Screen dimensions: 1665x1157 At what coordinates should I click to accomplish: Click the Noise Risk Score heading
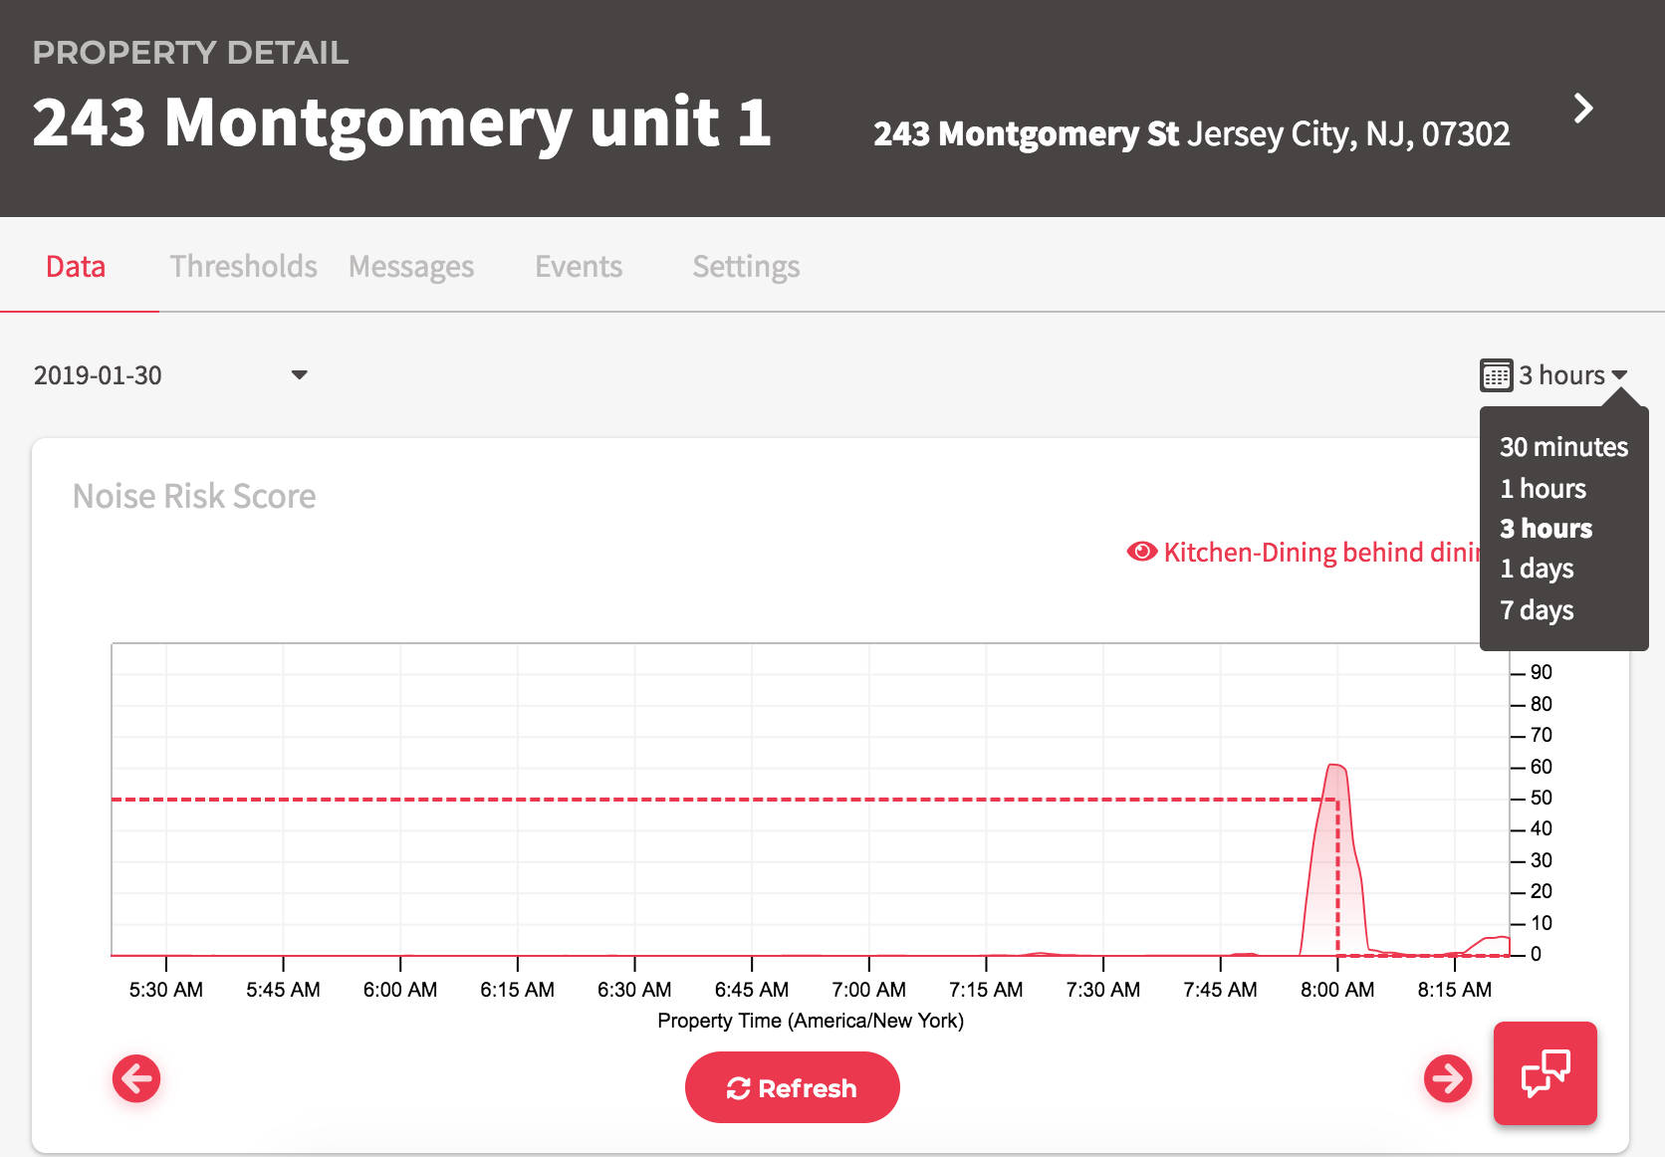(x=194, y=496)
